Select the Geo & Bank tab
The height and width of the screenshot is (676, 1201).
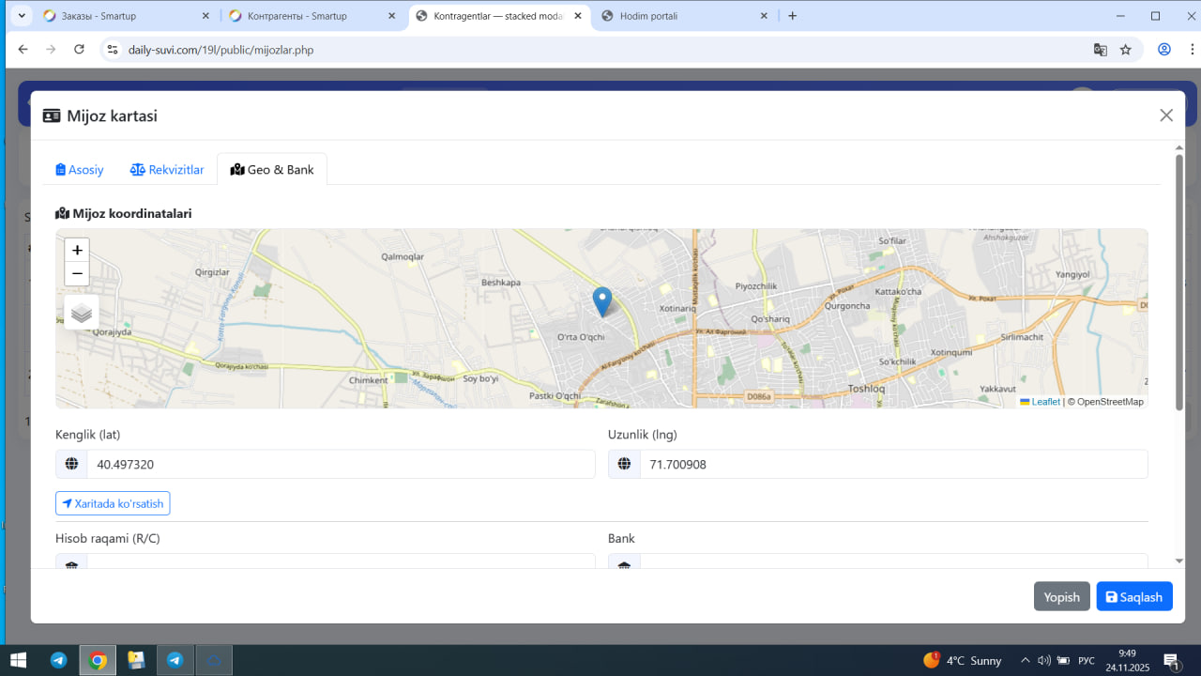click(272, 170)
